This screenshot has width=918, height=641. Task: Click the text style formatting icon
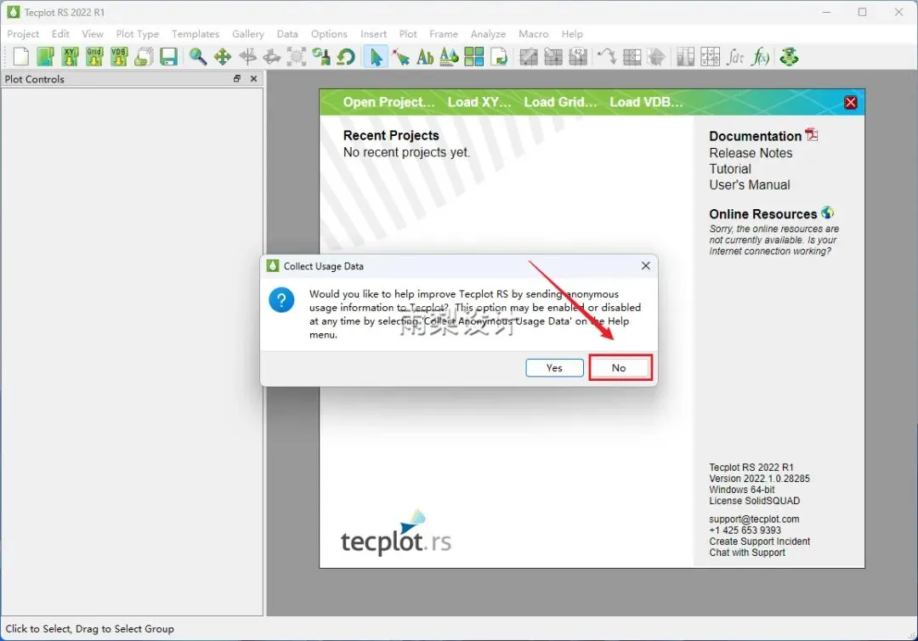(x=449, y=57)
